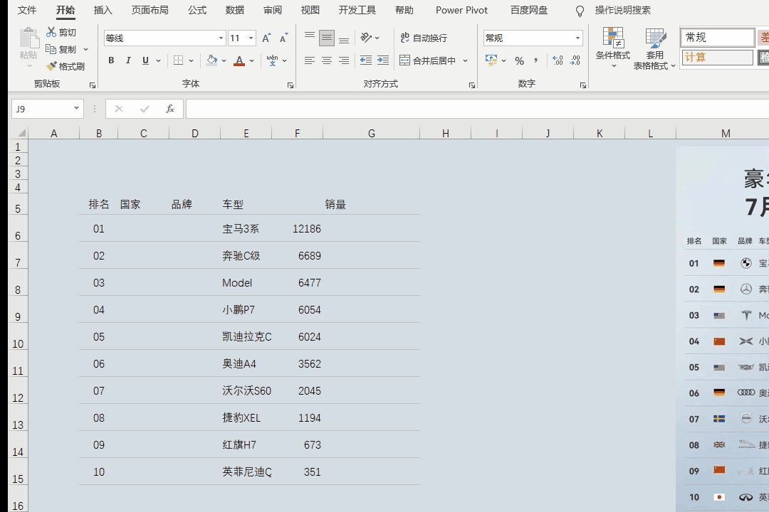This screenshot has height=512, width=769.
Task: Toggle Italic formatting
Action: (x=128, y=60)
